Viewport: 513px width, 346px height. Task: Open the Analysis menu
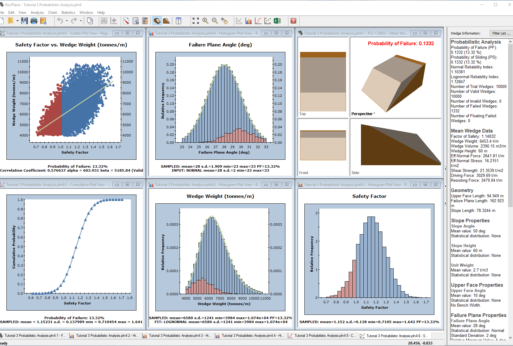pos(37,13)
